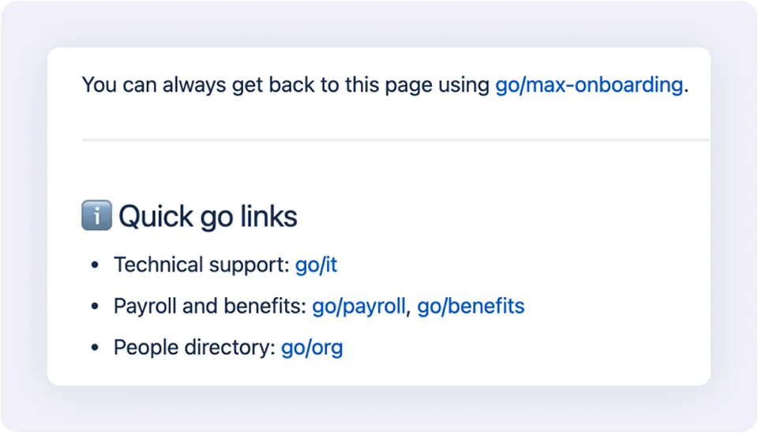Click the comma between go/payroll and go/benefits
The width and height of the screenshot is (758, 433).
(408, 310)
